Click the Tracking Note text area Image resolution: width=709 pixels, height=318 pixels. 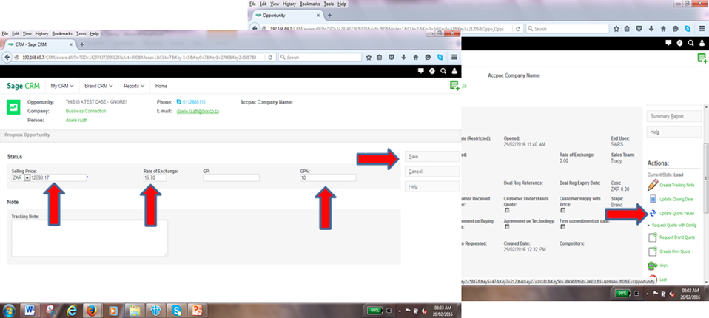tap(90, 238)
